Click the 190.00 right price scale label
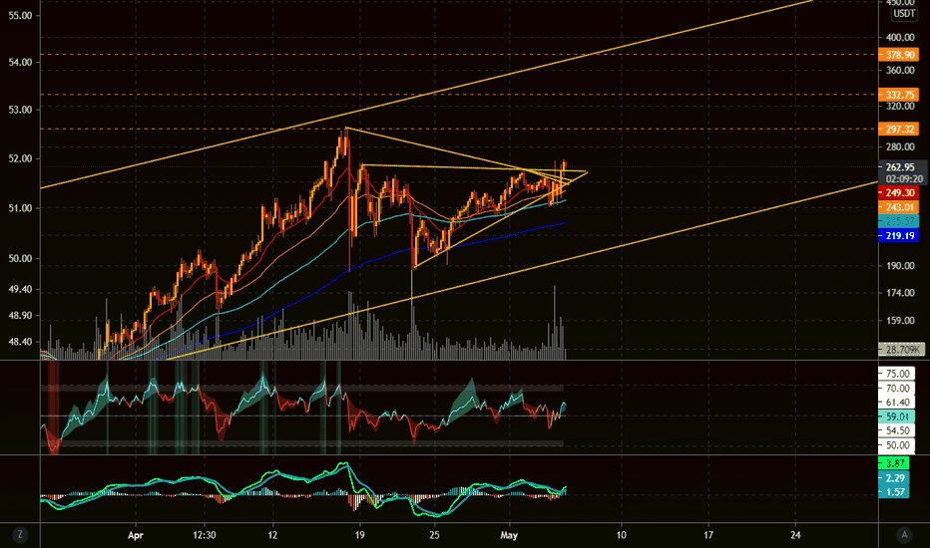Screen dimensions: 930x548 [900, 265]
